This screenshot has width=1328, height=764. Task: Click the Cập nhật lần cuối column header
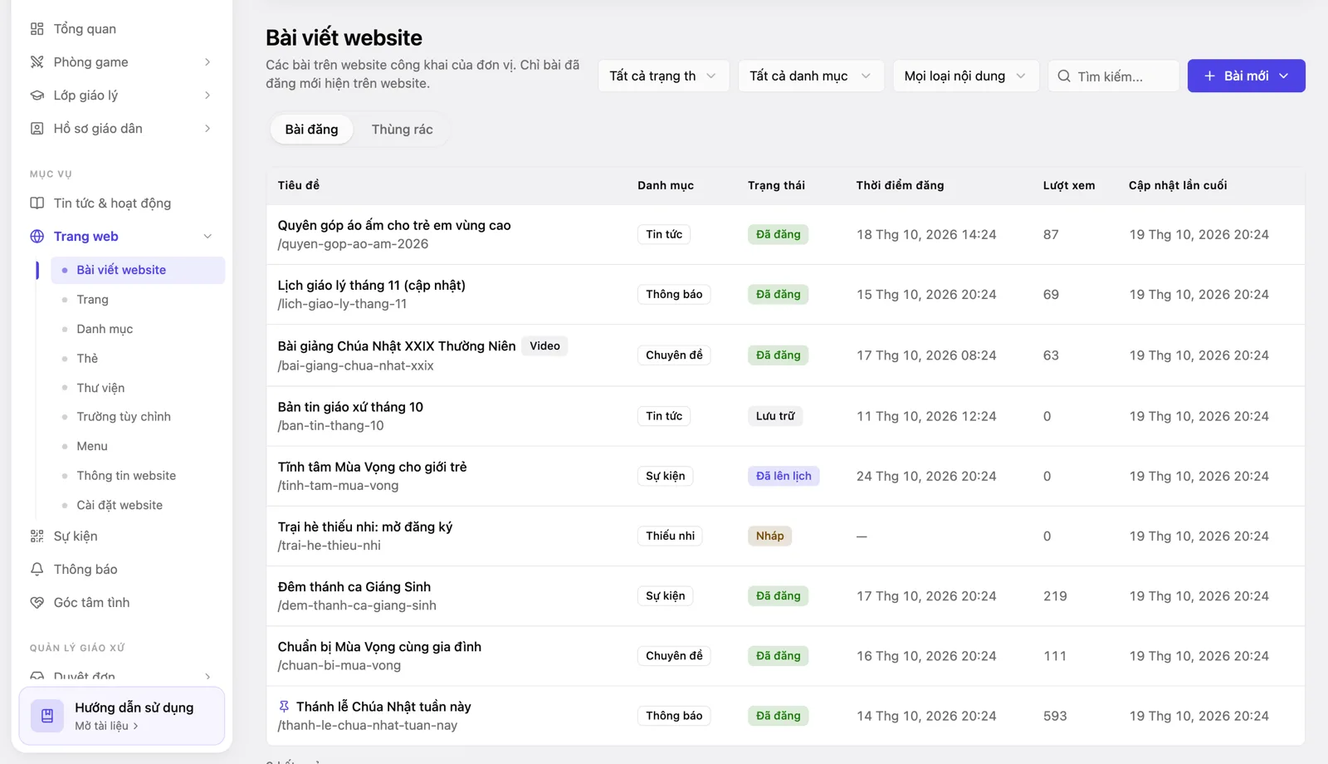click(x=1177, y=185)
